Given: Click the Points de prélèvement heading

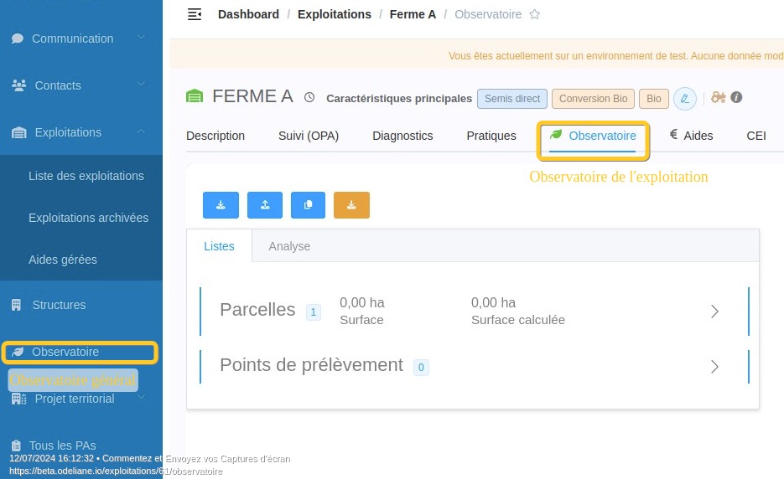Looking at the screenshot, I should [x=311, y=365].
